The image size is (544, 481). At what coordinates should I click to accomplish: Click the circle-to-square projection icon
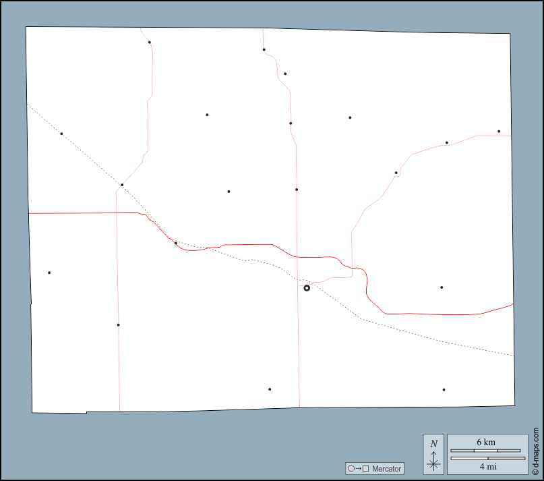click(x=358, y=468)
